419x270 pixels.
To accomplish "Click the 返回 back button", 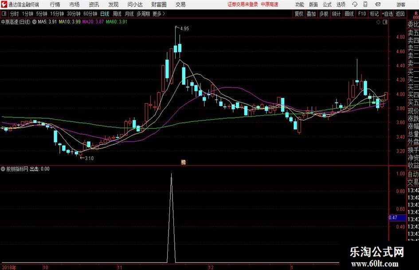I will [400, 14].
